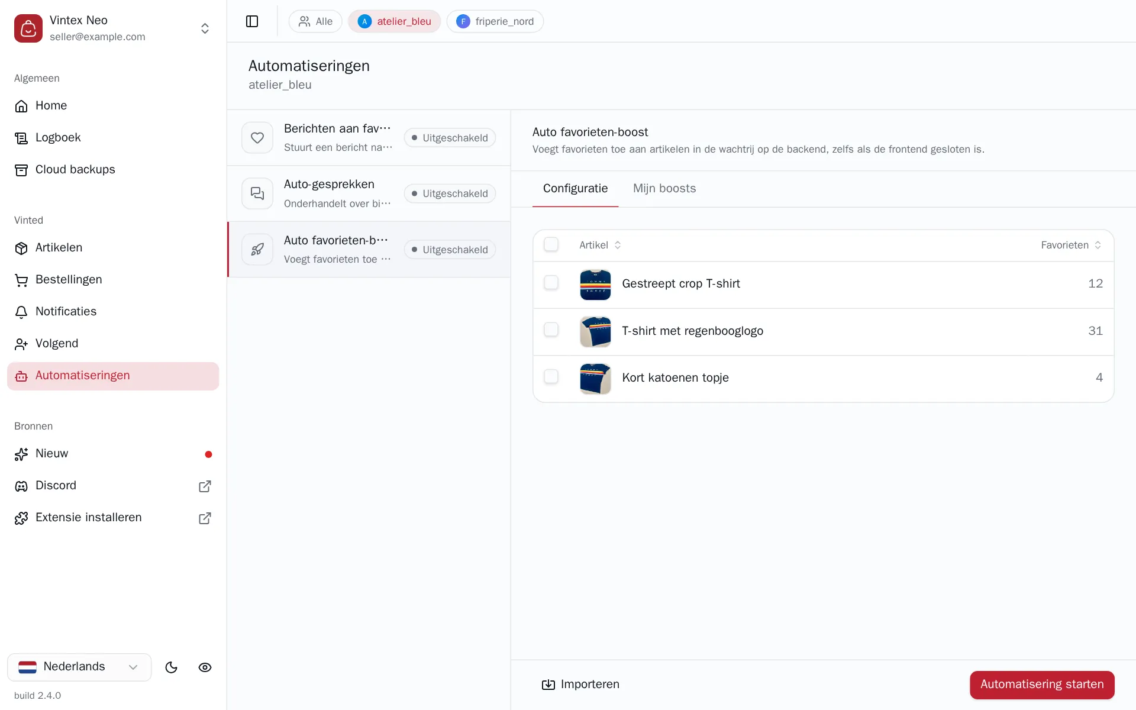Switch to the friperie_nord account
Viewport: 1136px width, 710px height.
coord(495,21)
